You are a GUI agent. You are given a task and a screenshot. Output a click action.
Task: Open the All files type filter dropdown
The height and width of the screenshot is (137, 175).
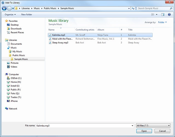[153, 126]
